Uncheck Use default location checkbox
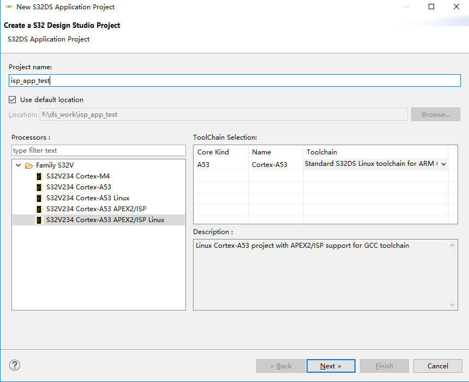The image size is (469, 382). (x=13, y=100)
